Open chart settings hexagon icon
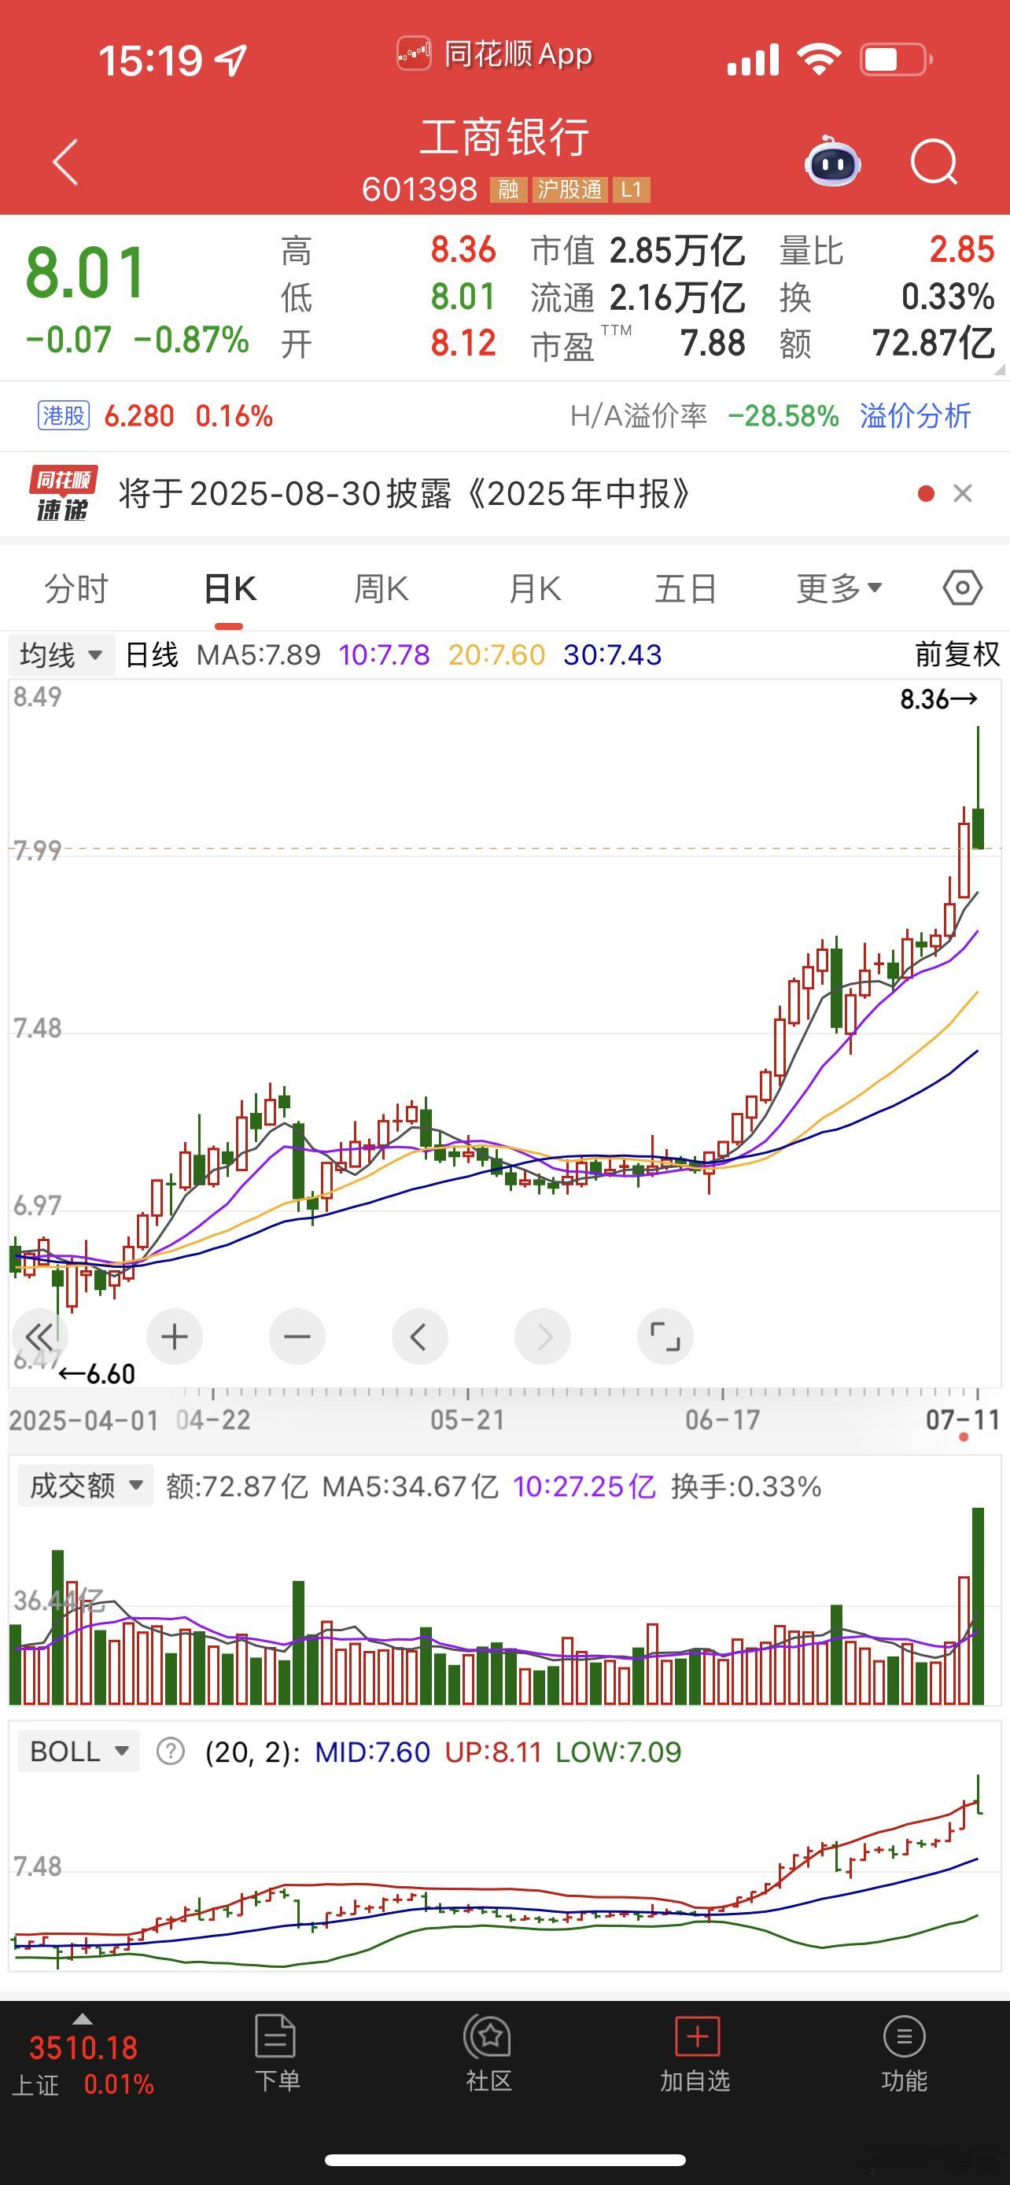Image resolution: width=1010 pixels, height=2185 pixels. tap(963, 588)
